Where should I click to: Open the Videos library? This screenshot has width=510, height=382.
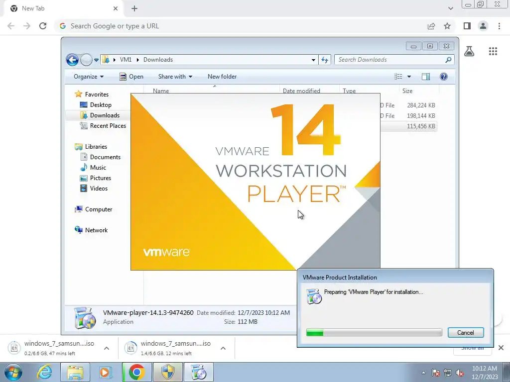94,189
